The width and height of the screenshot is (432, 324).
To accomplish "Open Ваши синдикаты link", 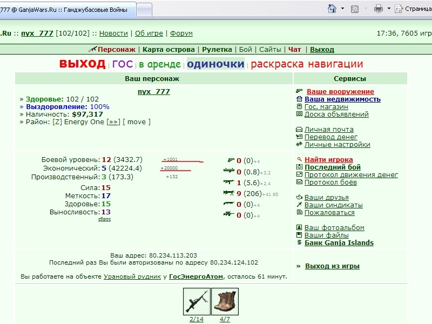I will tap(333, 205).
